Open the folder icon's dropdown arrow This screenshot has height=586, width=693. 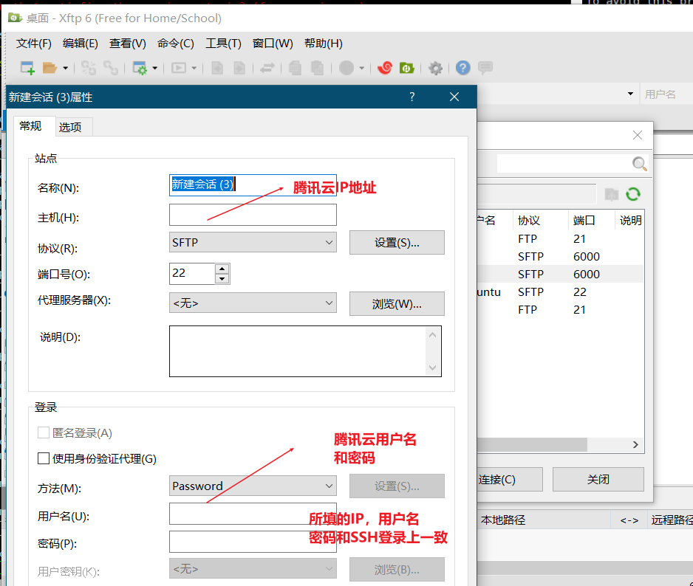66,68
